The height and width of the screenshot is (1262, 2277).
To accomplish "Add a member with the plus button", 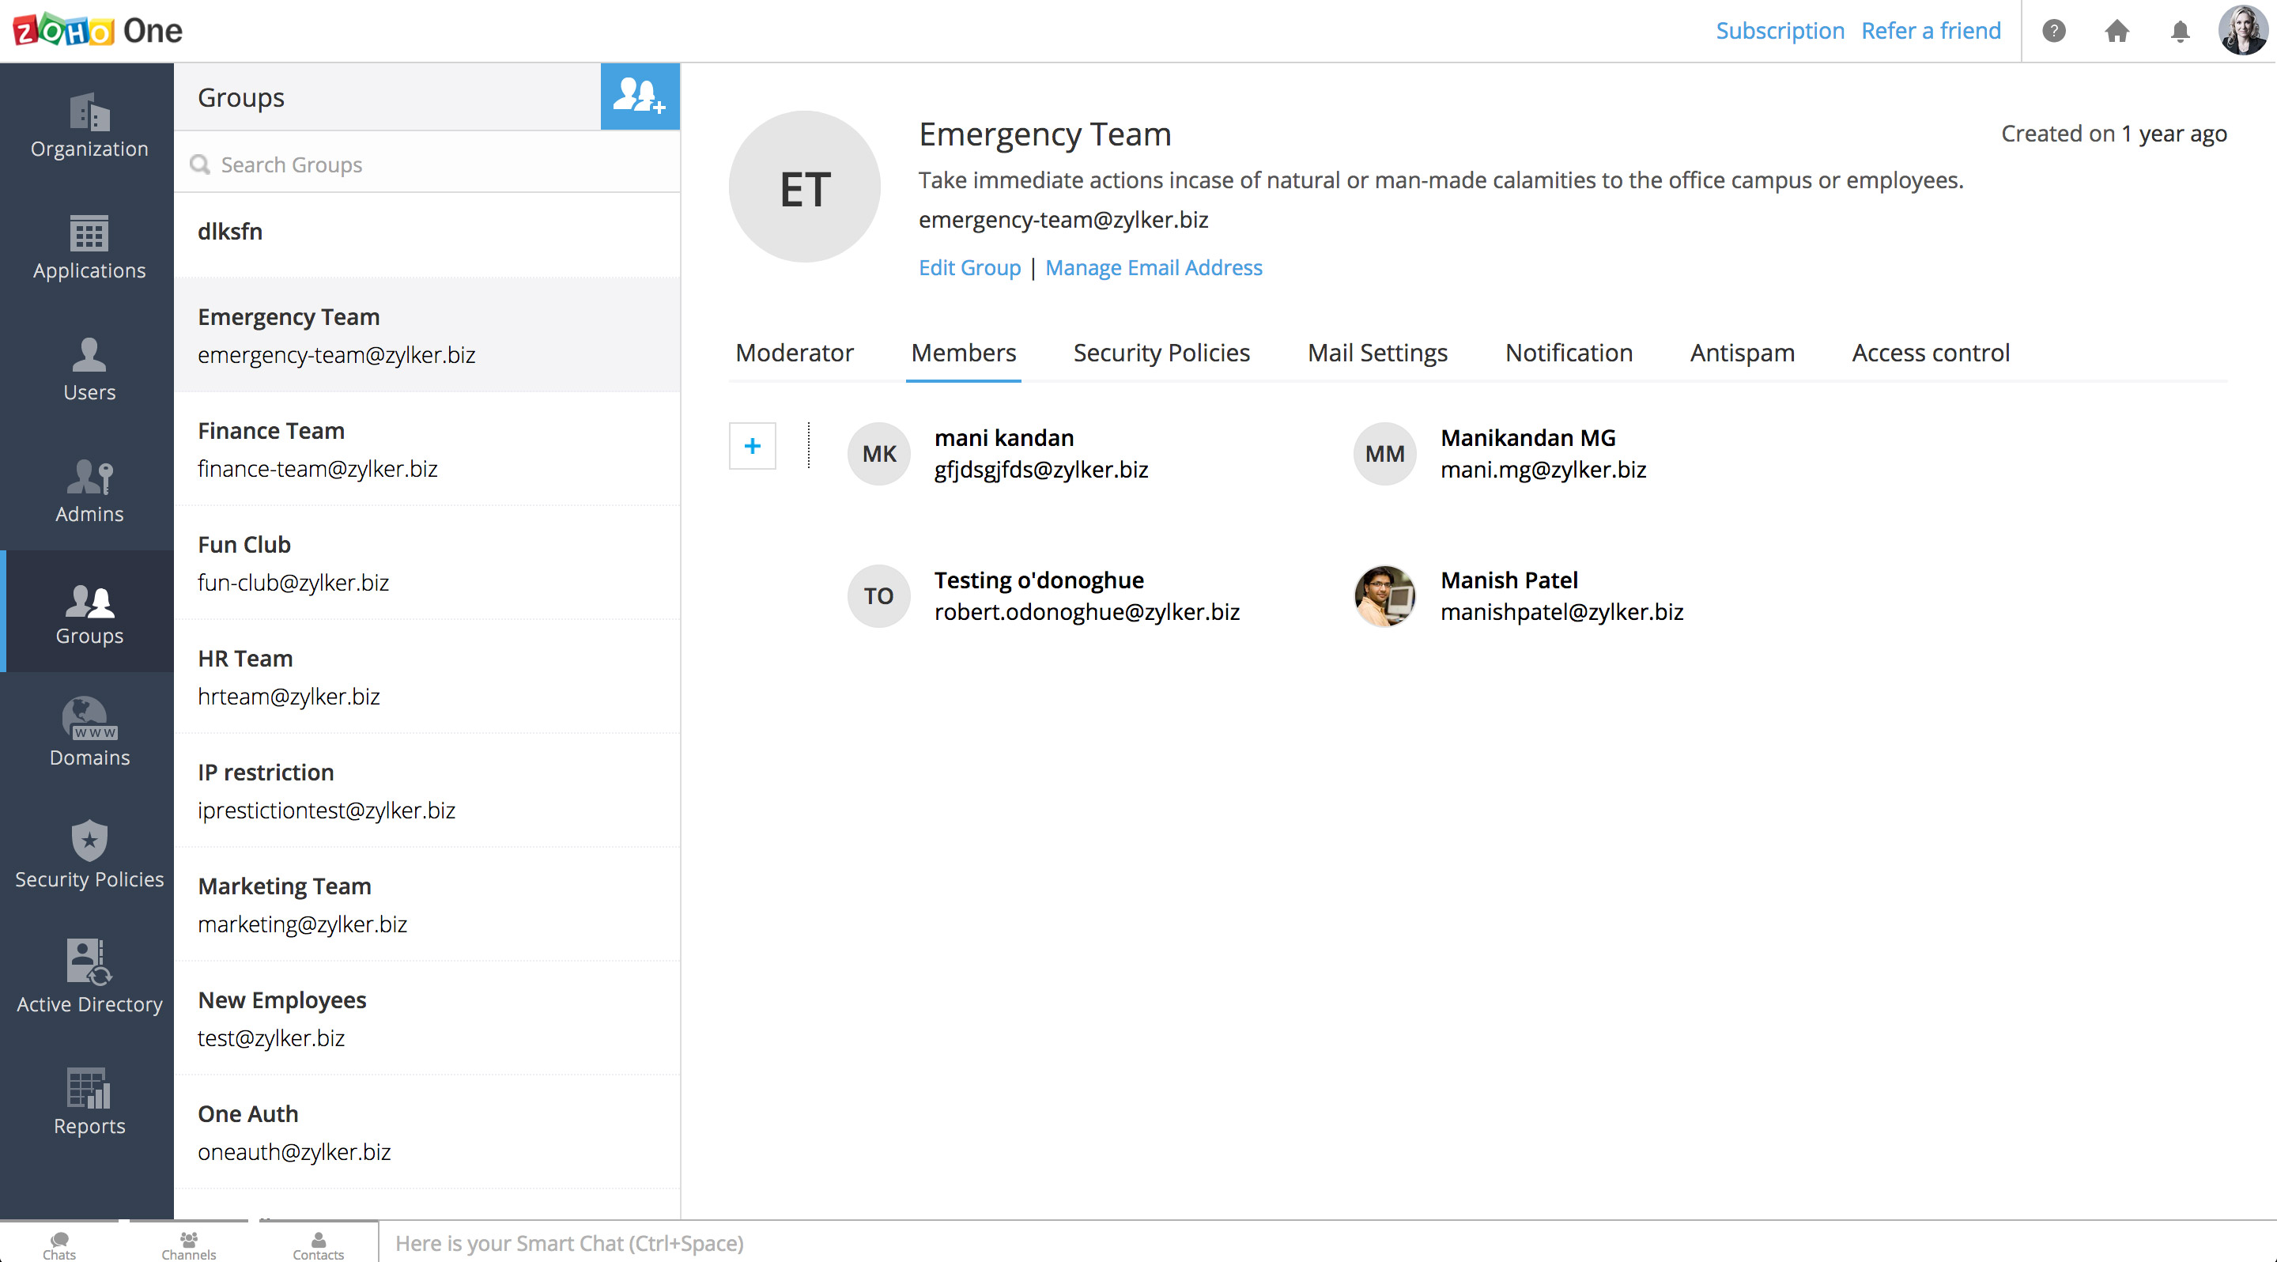I will [752, 446].
